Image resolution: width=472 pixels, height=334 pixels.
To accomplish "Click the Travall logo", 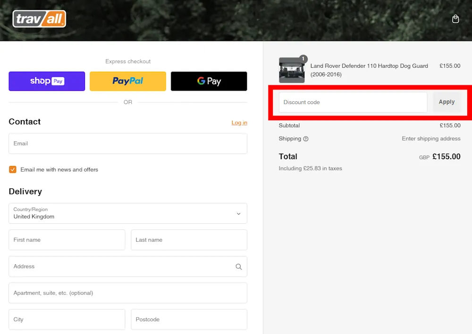I will (x=39, y=19).
